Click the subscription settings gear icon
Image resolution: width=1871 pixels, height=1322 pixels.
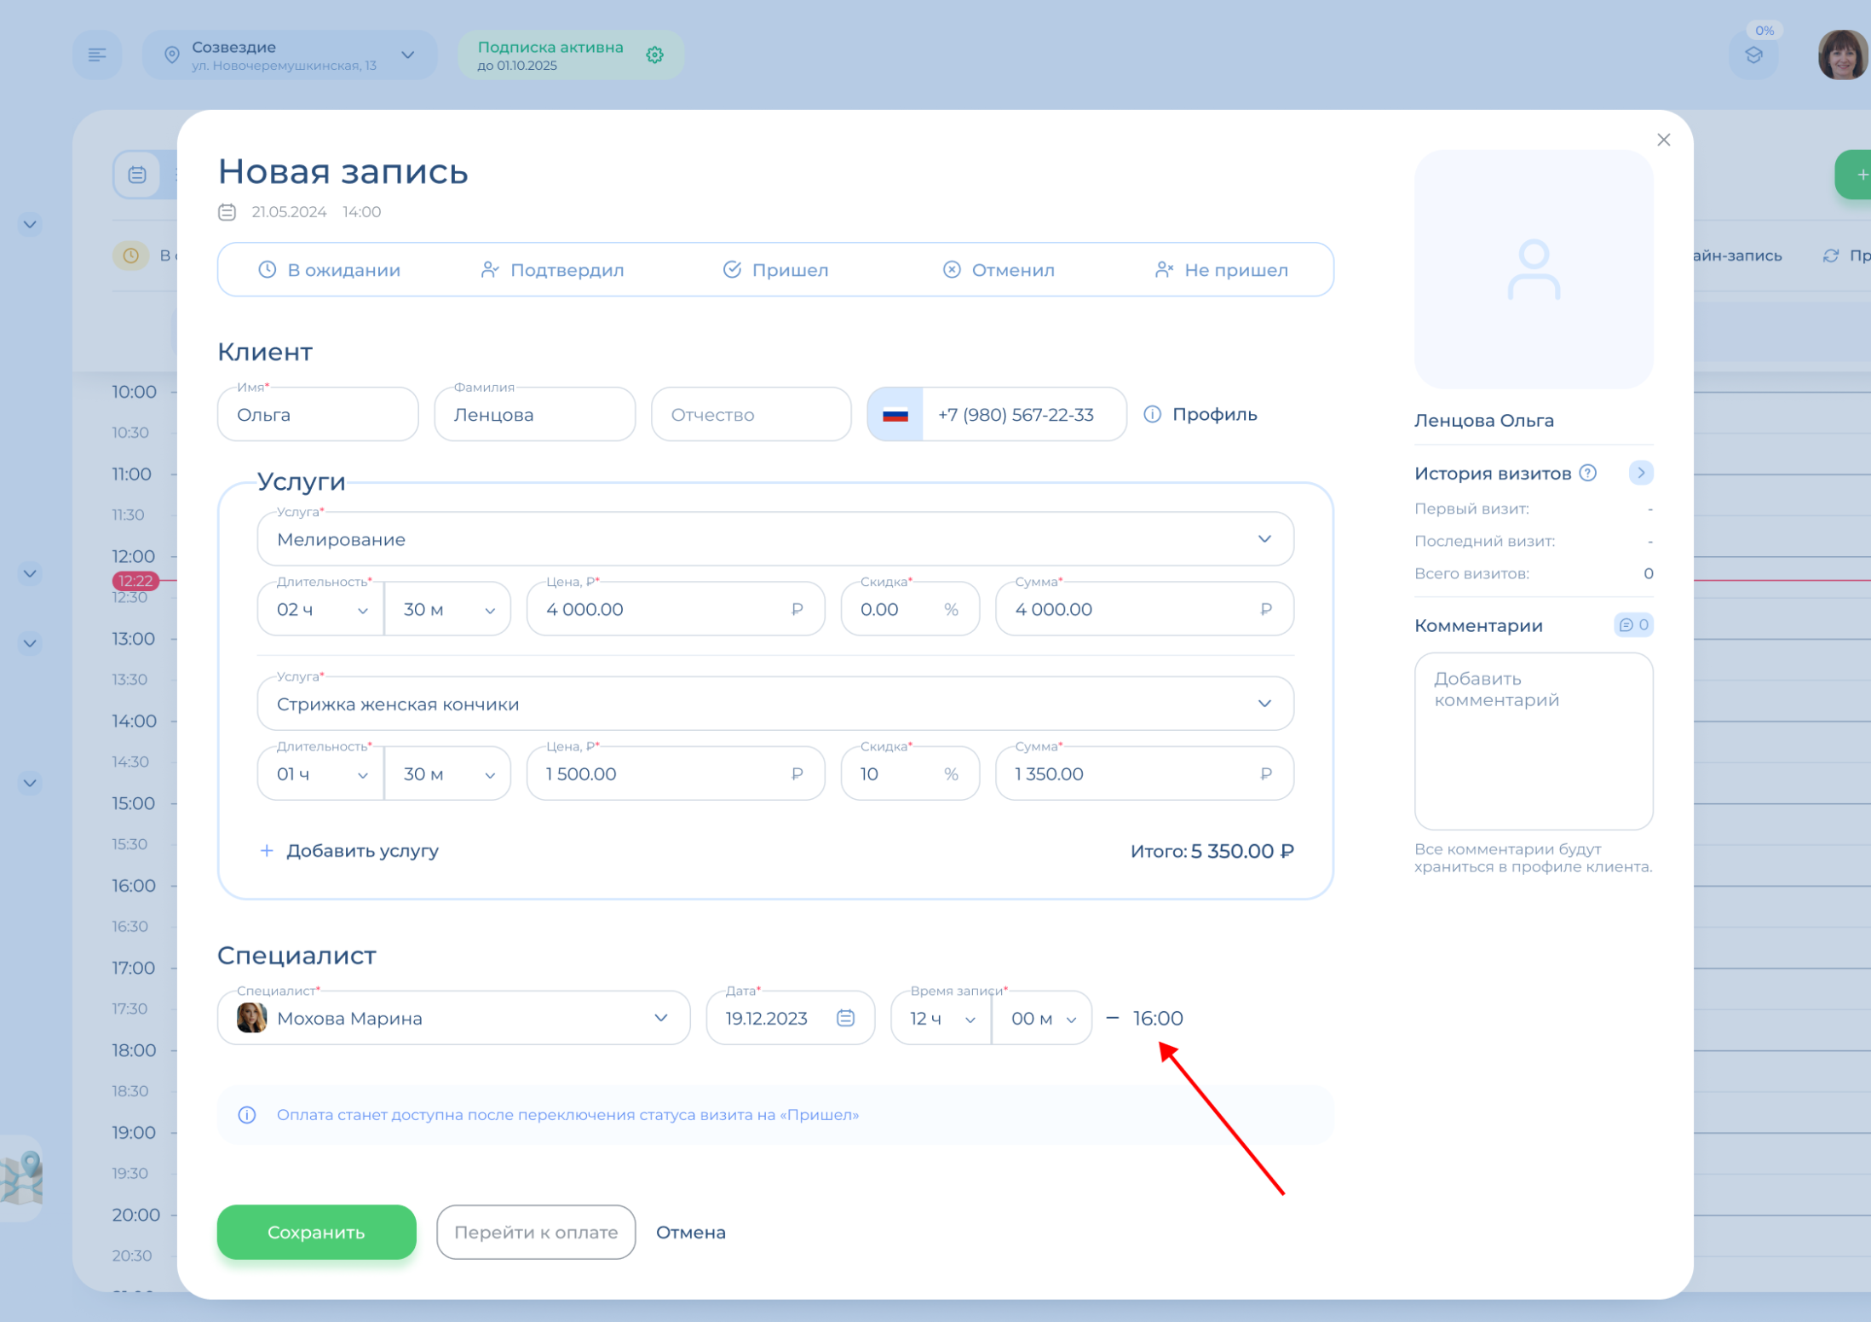(x=654, y=55)
